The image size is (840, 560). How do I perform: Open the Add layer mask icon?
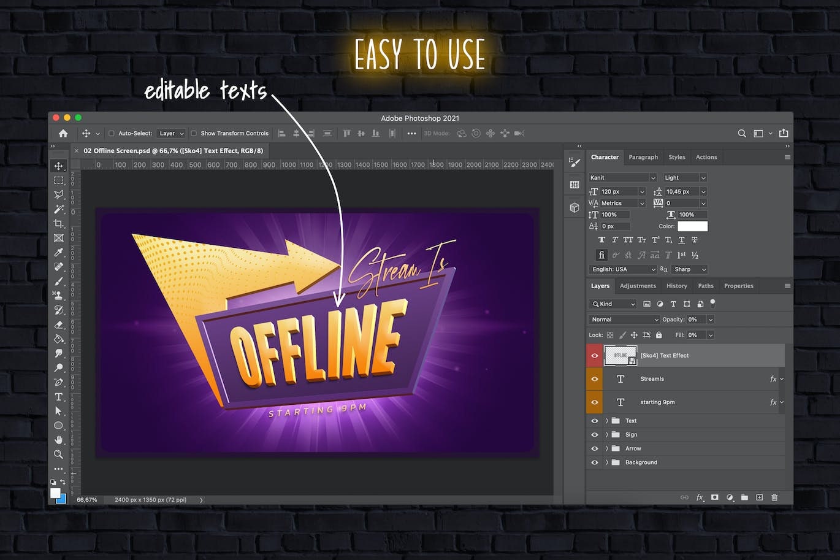715,497
